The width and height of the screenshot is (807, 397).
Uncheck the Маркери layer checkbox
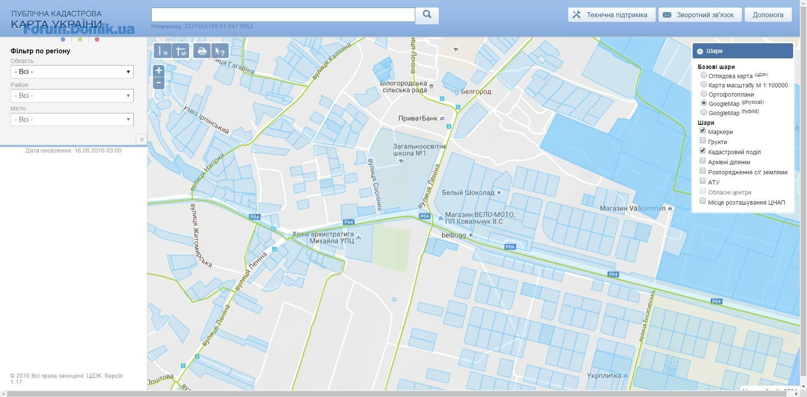coord(703,131)
